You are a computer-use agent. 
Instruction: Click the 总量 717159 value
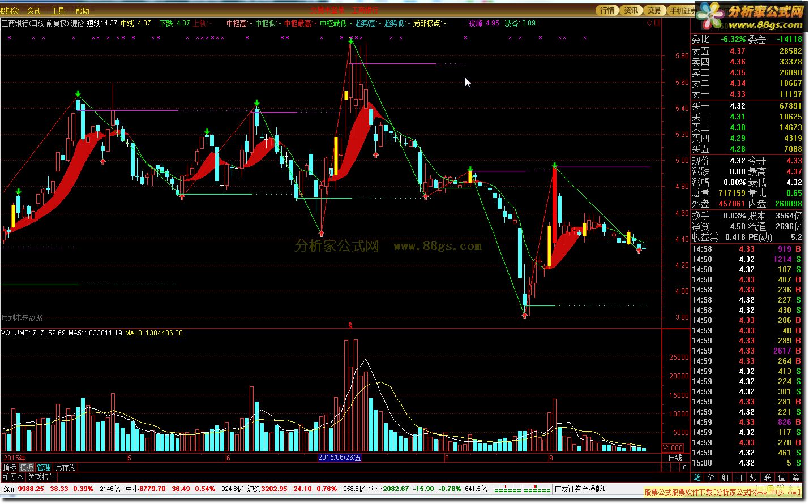[732, 193]
